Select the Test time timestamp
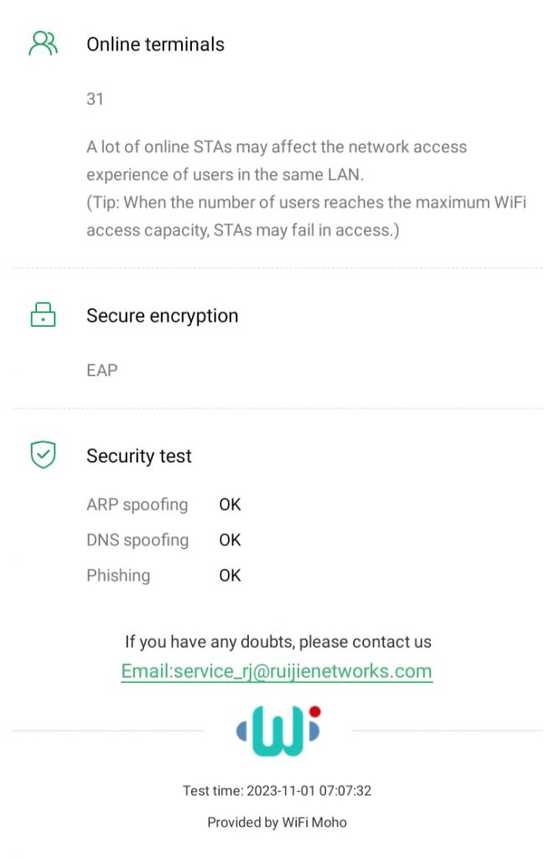The image size is (555, 858). pos(277,790)
